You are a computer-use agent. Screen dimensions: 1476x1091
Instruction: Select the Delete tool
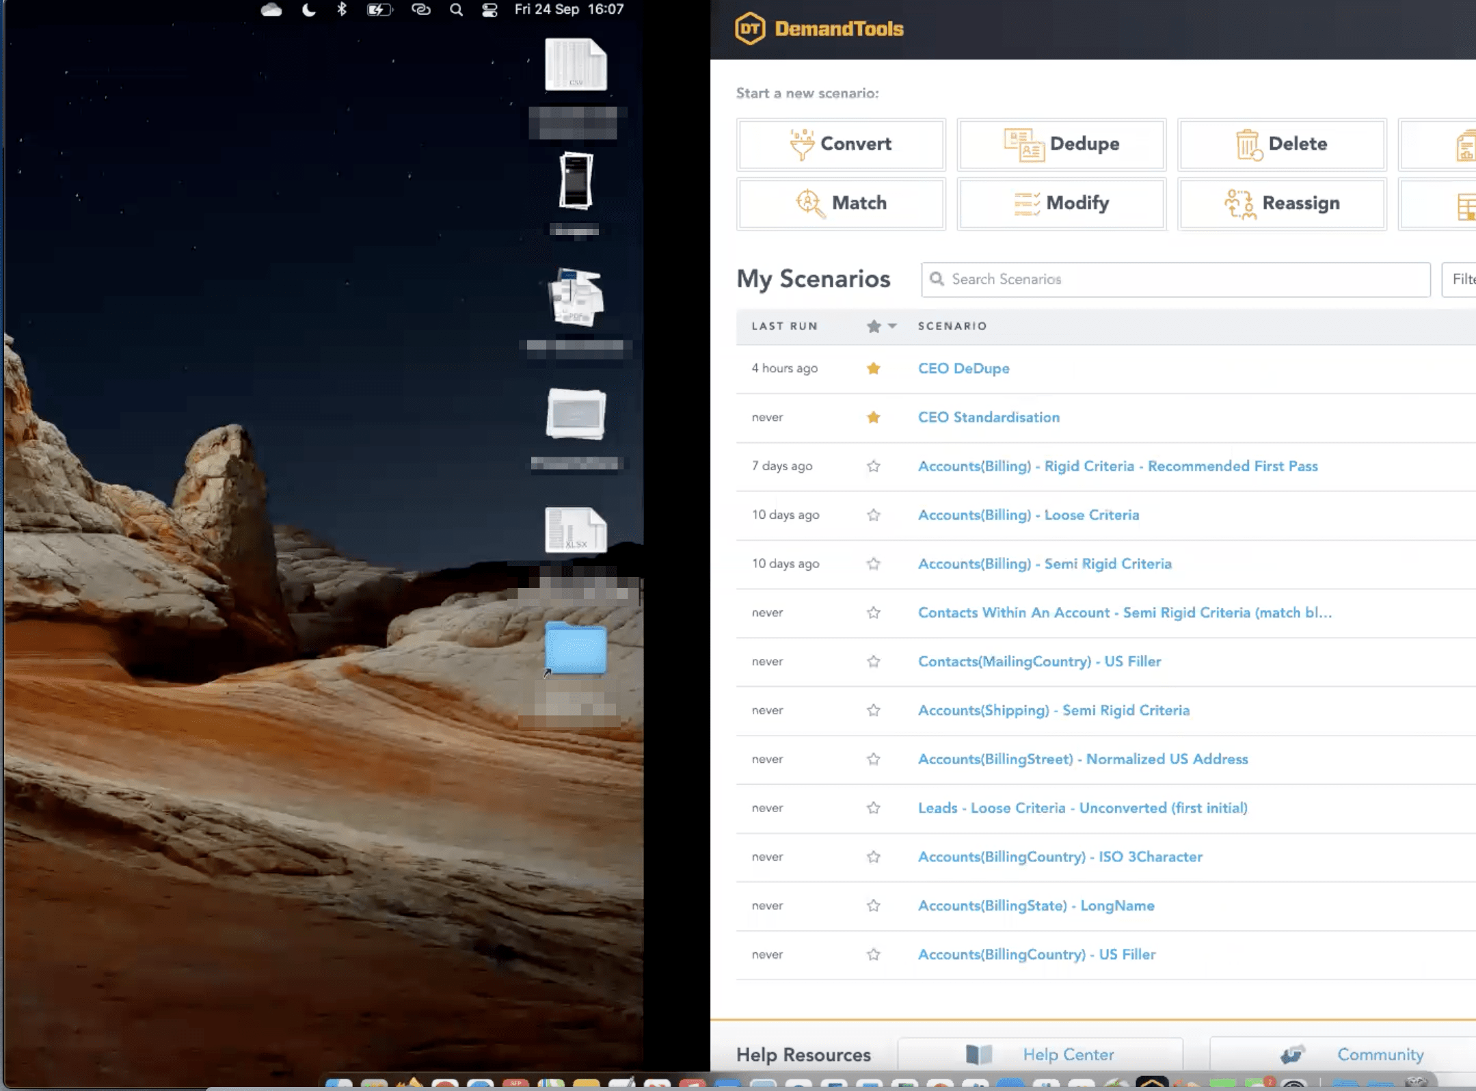pos(1281,144)
